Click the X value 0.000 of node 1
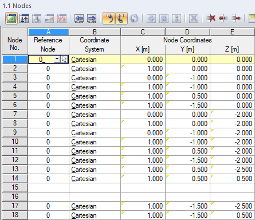The width and height of the screenshot is (255, 220). (x=143, y=60)
